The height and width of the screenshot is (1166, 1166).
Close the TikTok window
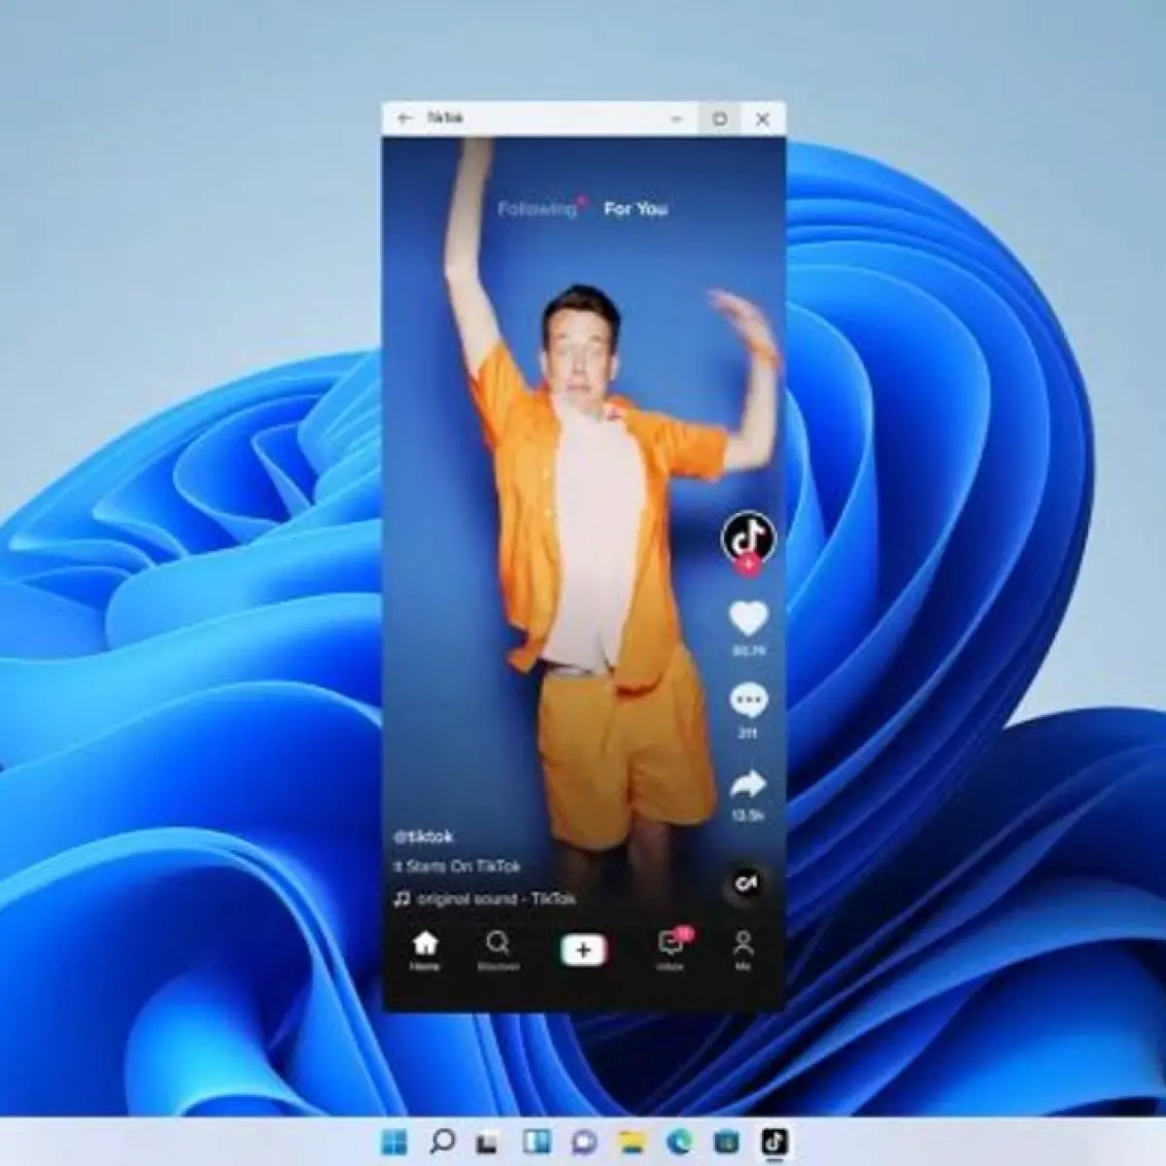tap(763, 119)
